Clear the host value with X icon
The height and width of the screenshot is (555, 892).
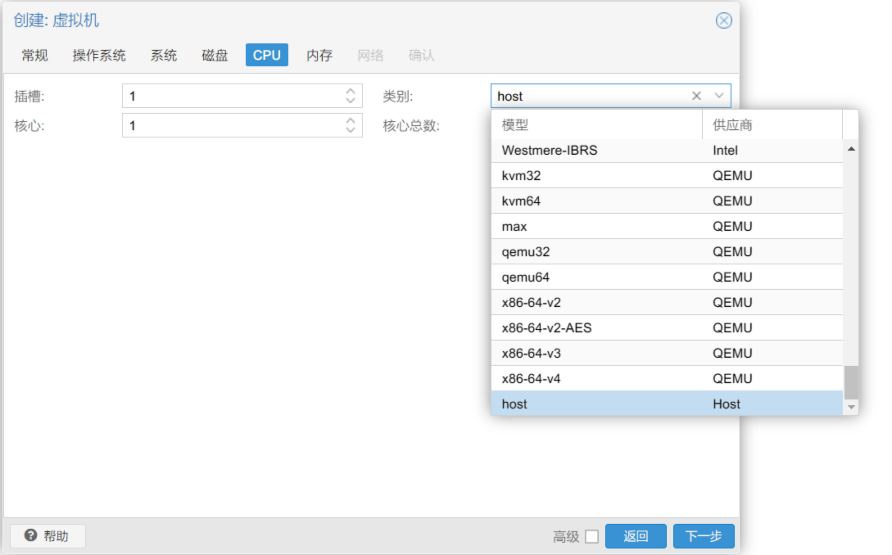click(696, 96)
